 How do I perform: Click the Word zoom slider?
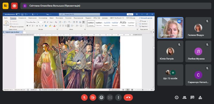pyautogui.click(x=142, y=90)
